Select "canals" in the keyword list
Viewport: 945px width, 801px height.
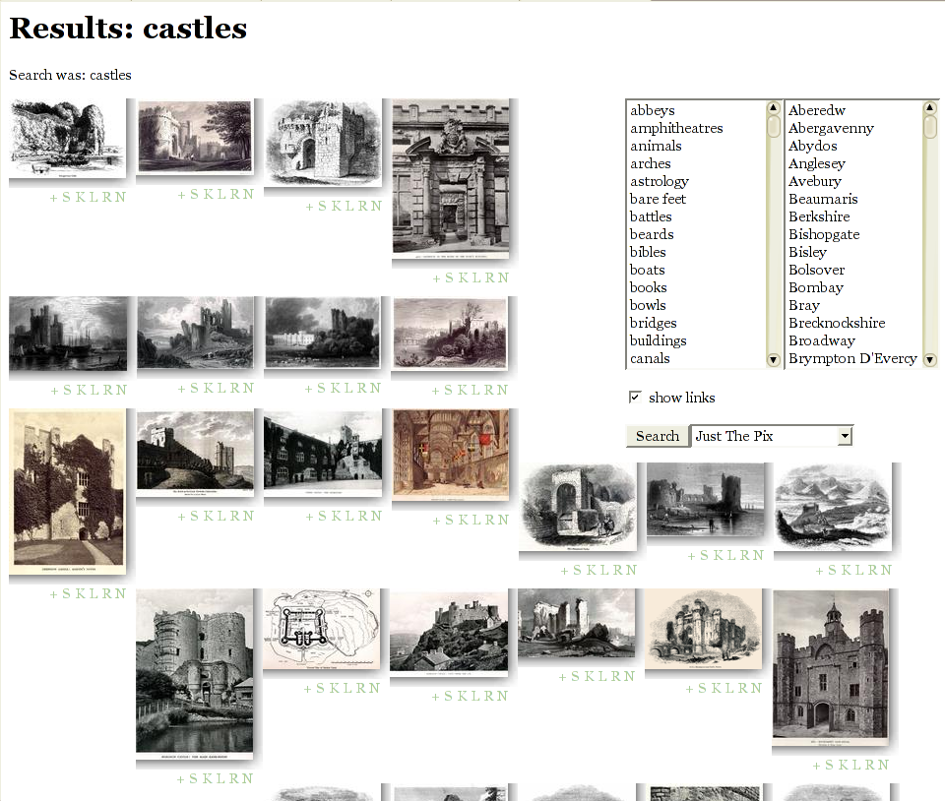point(650,358)
